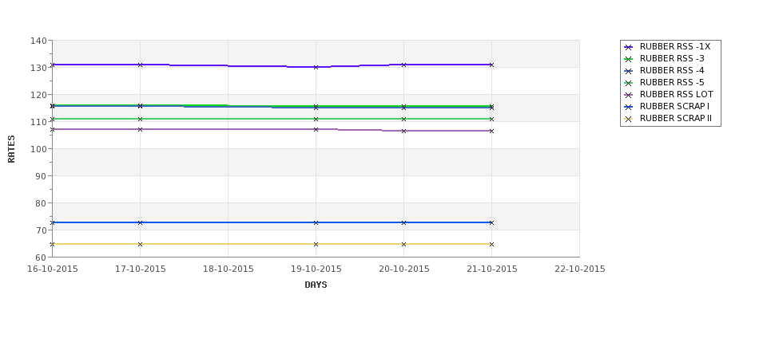Click the RUBBER RSS LOT legend marker
This screenshot has height=342, width=779.
click(x=629, y=95)
